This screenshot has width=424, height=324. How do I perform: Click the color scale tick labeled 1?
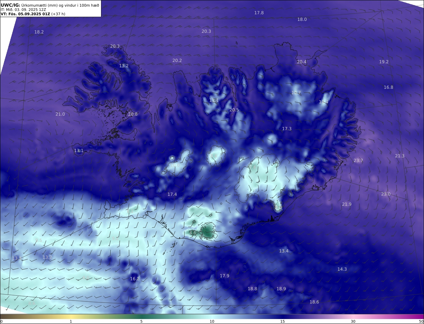click(x=71, y=321)
